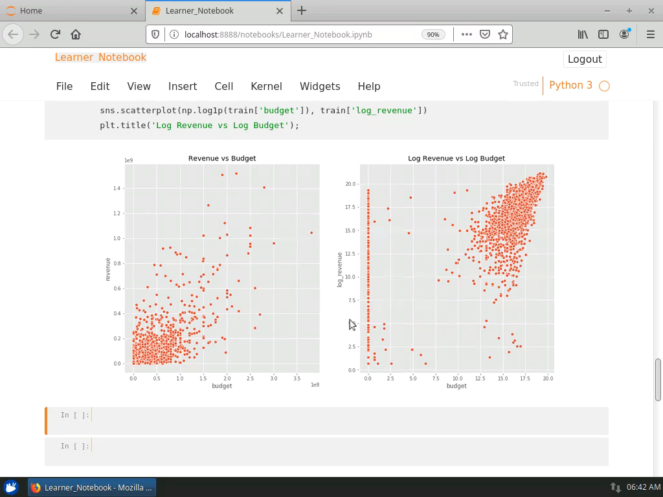
Task: Close the Home tab
Action: pyautogui.click(x=134, y=11)
